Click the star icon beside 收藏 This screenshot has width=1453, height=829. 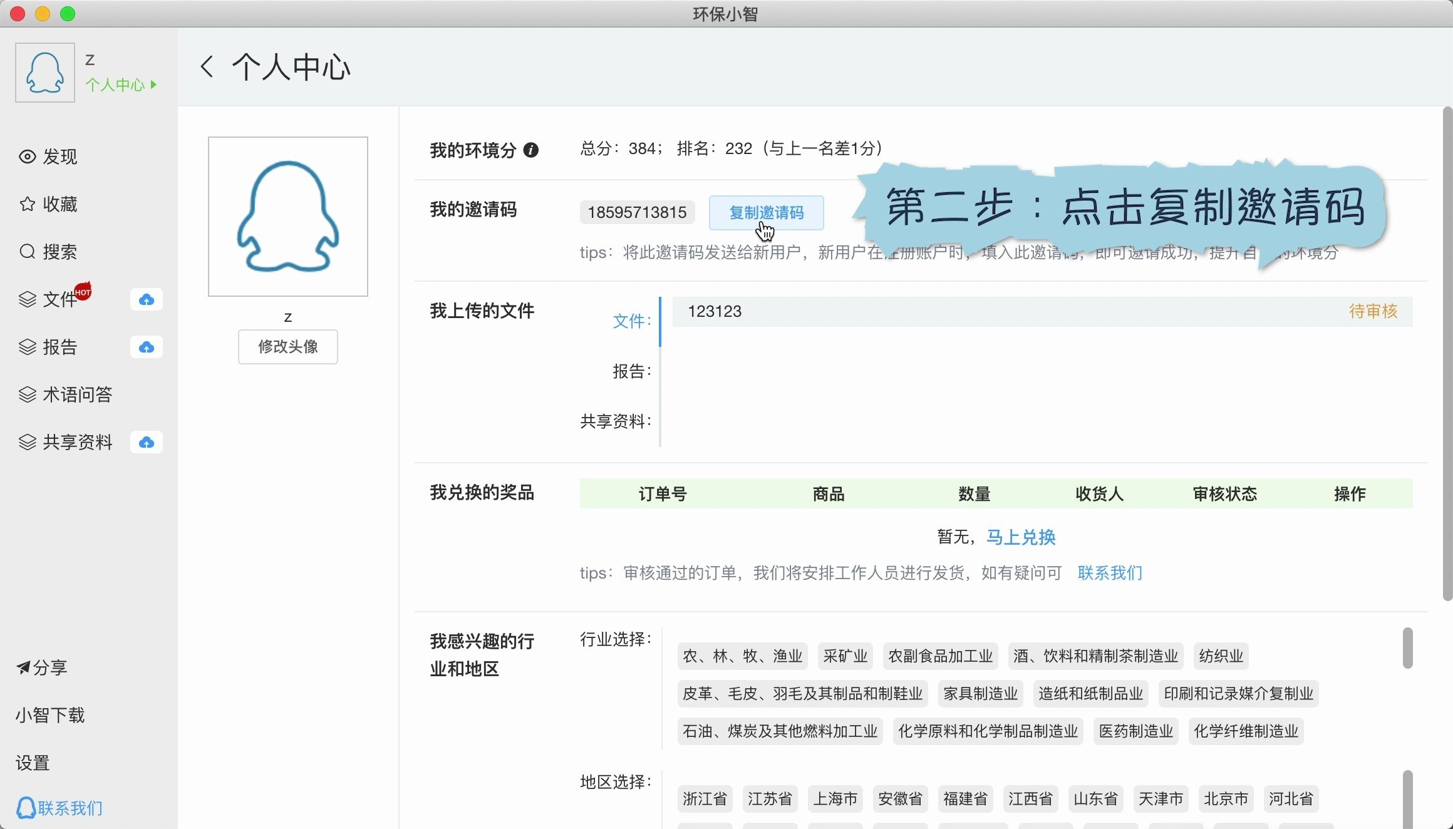click(x=27, y=204)
